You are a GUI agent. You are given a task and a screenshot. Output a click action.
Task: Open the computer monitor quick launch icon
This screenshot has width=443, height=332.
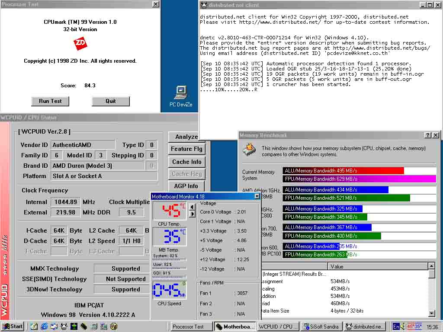(x=93, y=327)
